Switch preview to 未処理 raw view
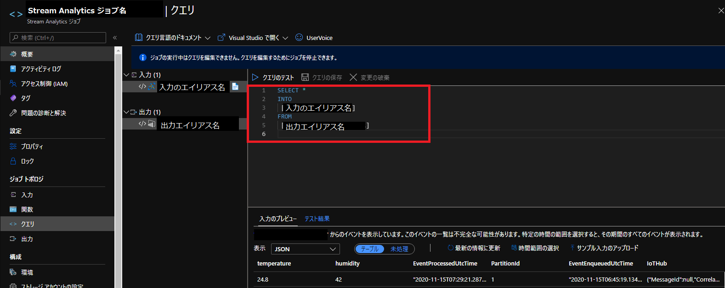This screenshot has height=288, width=725. [x=399, y=249]
